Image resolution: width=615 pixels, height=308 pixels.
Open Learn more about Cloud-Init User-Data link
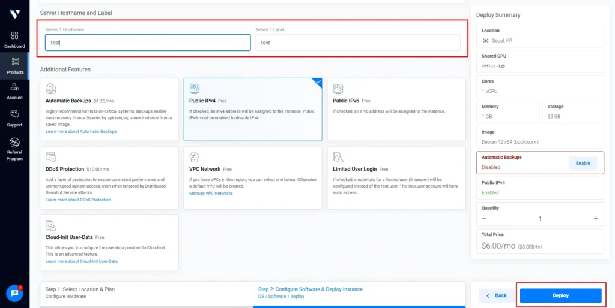82,261
